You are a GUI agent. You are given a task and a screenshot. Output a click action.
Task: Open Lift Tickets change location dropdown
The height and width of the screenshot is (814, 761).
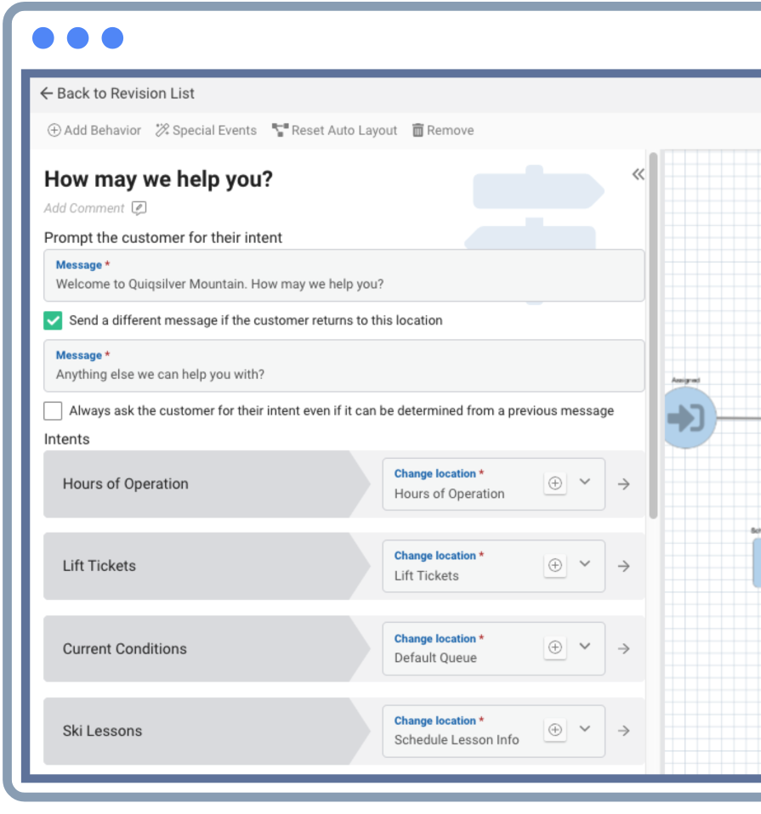coord(585,564)
